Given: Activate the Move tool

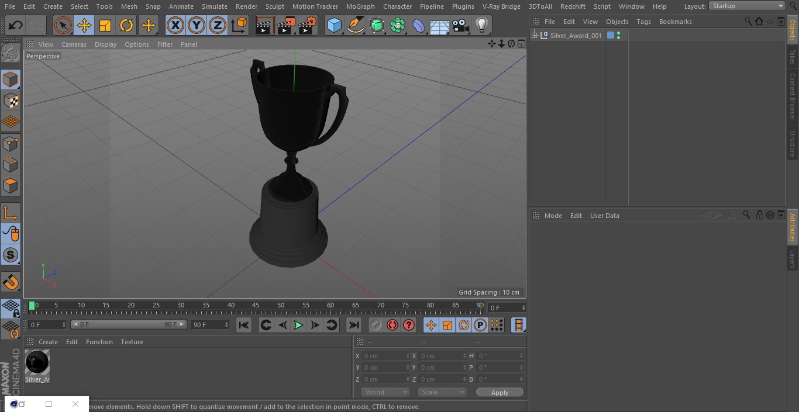Looking at the screenshot, I should point(84,25).
